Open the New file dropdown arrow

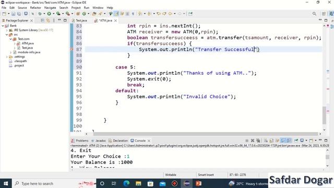(8, 14)
